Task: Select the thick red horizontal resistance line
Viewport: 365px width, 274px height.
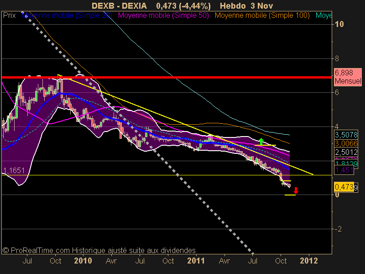Action: [x=167, y=77]
